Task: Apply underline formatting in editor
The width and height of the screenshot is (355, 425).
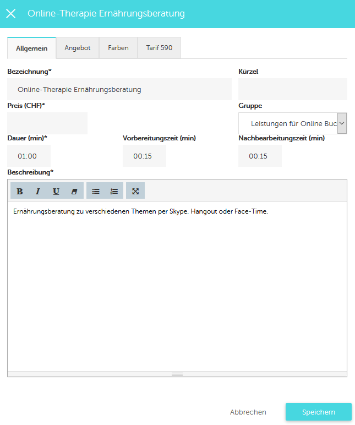Action: (56, 191)
